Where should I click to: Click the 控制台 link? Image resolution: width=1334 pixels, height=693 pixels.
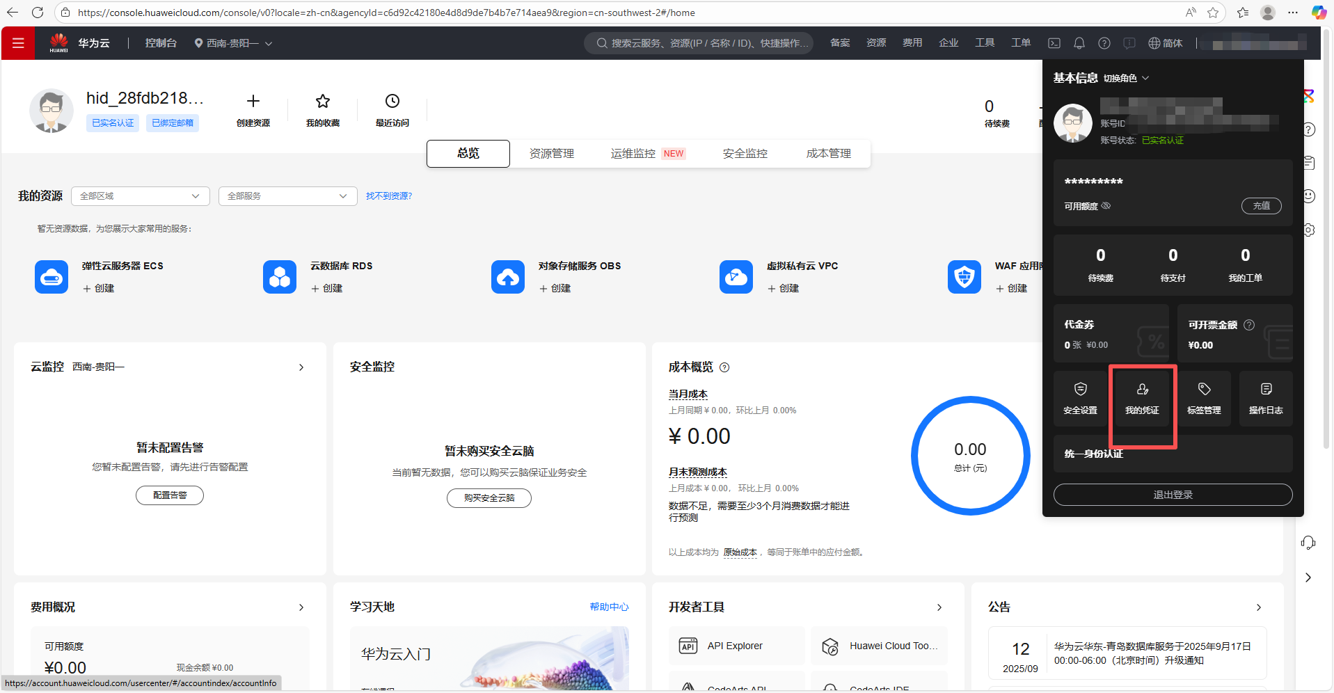[161, 43]
